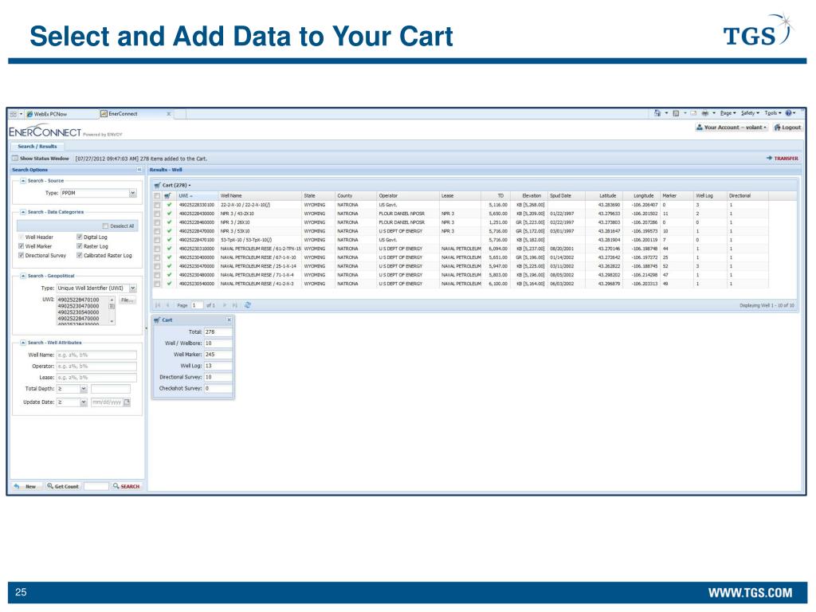Open the Search / Results tab

tap(37, 147)
